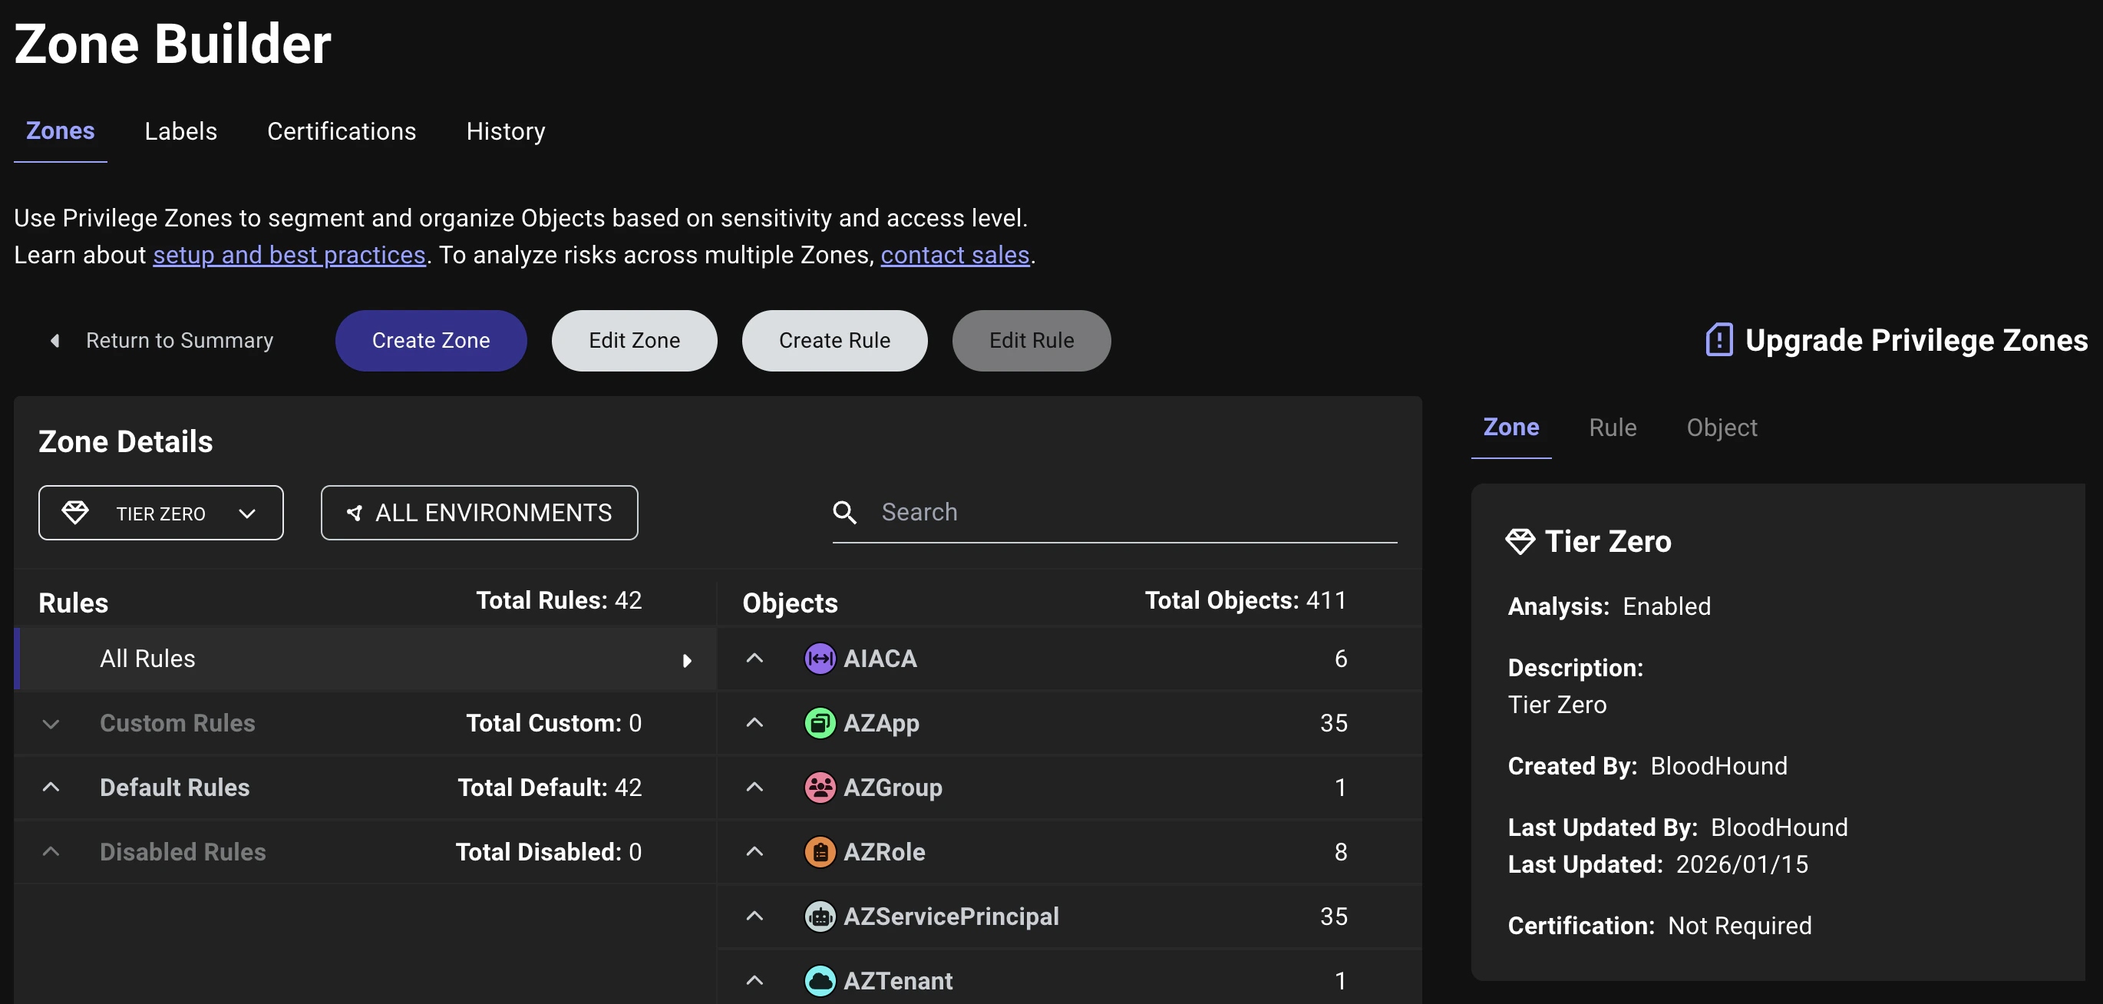Click the diamond icon in the TIER ZERO selector
2103x1004 pixels.
pyautogui.click(x=77, y=513)
